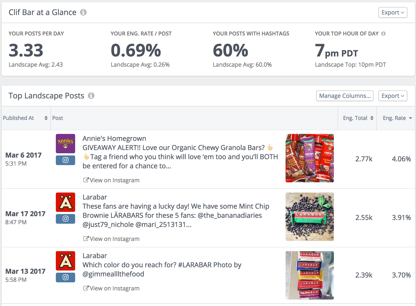
Task: Click sort arrows on Eng. Total column
Action: click(x=372, y=118)
